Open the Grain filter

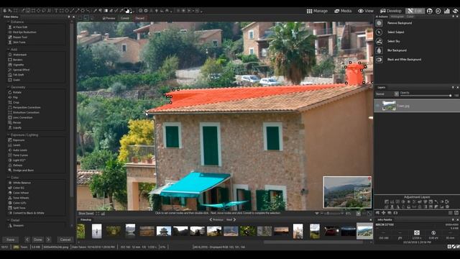pos(14,80)
